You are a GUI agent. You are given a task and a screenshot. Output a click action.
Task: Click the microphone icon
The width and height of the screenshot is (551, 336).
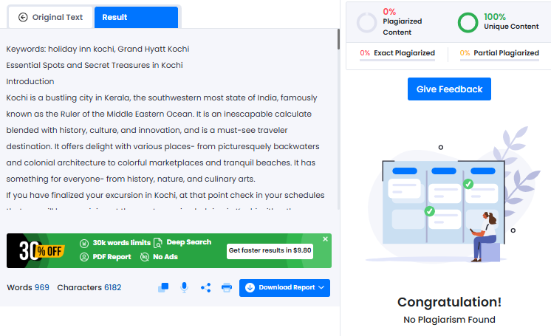[185, 287]
